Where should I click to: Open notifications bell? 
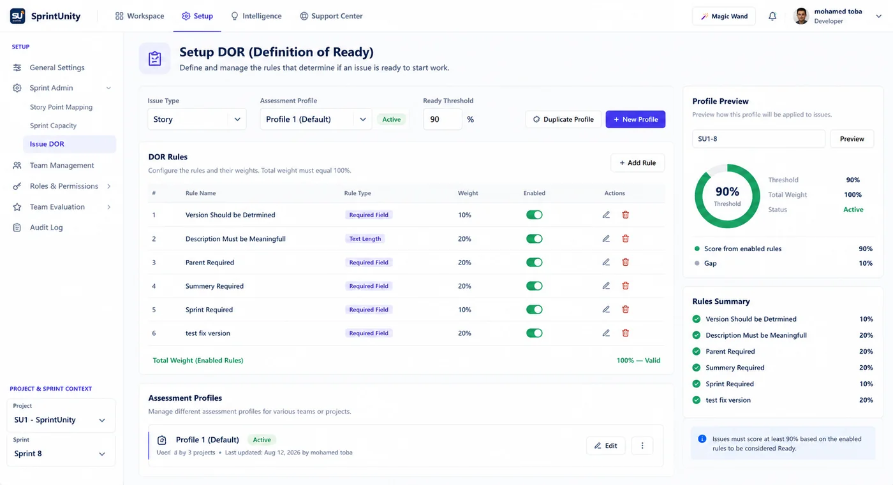pos(772,17)
